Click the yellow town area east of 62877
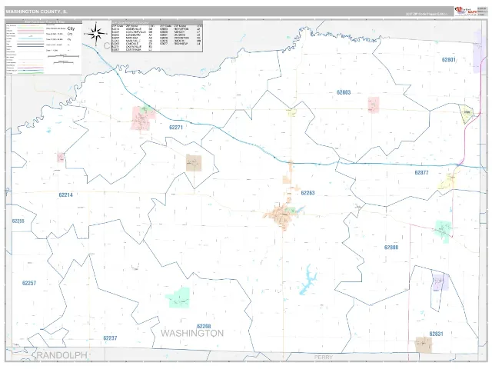Image resolution: width=492 pixels, height=369 pixels. coord(449,181)
